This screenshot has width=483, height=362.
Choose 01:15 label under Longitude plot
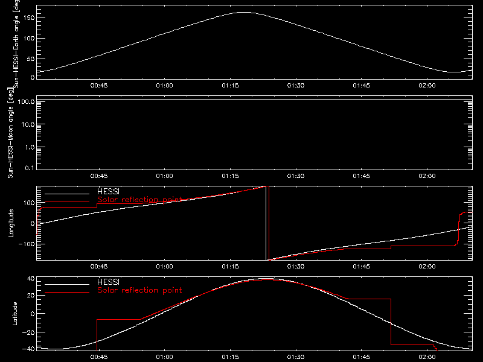[x=230, y=267]
